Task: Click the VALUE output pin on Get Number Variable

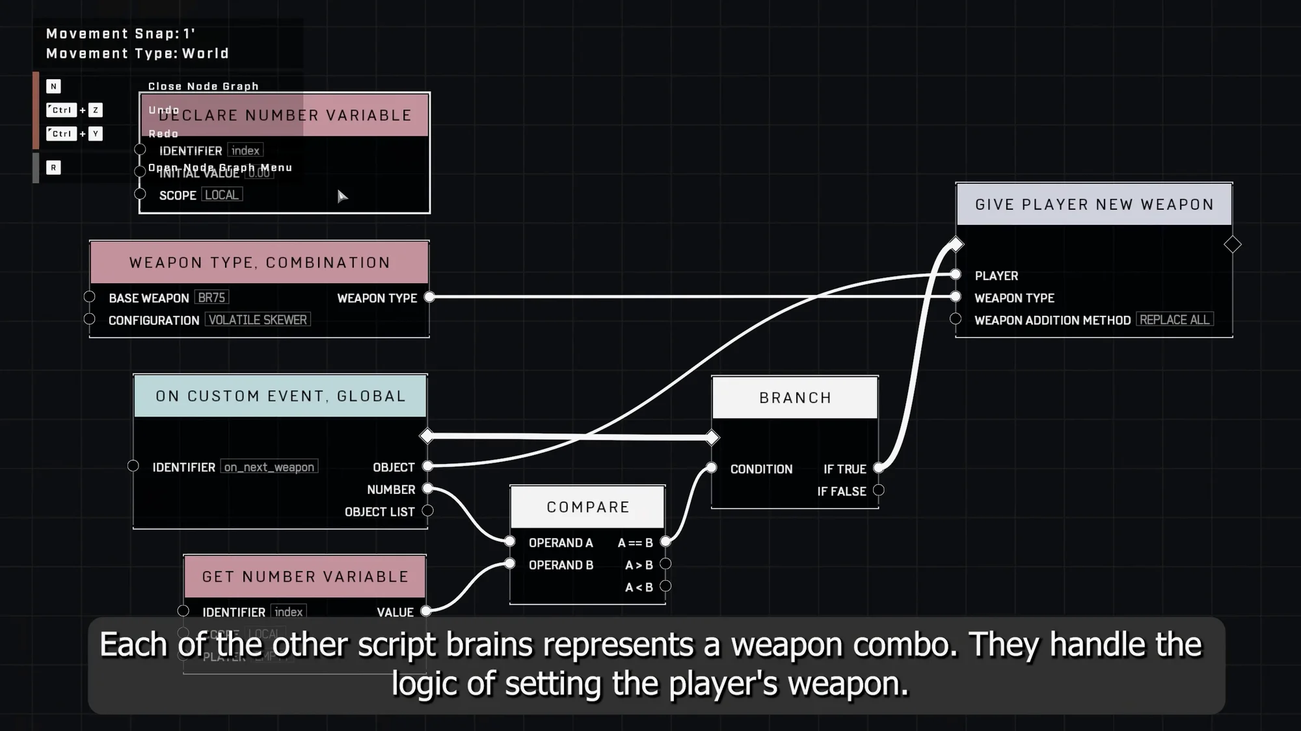Action: point(426,611)
